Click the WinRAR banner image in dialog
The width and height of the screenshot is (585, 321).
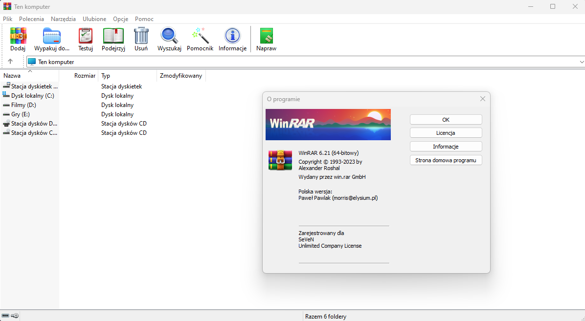(328, 125)
